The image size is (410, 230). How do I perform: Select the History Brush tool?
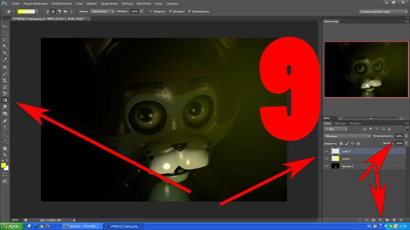click(x=4, y=87)
